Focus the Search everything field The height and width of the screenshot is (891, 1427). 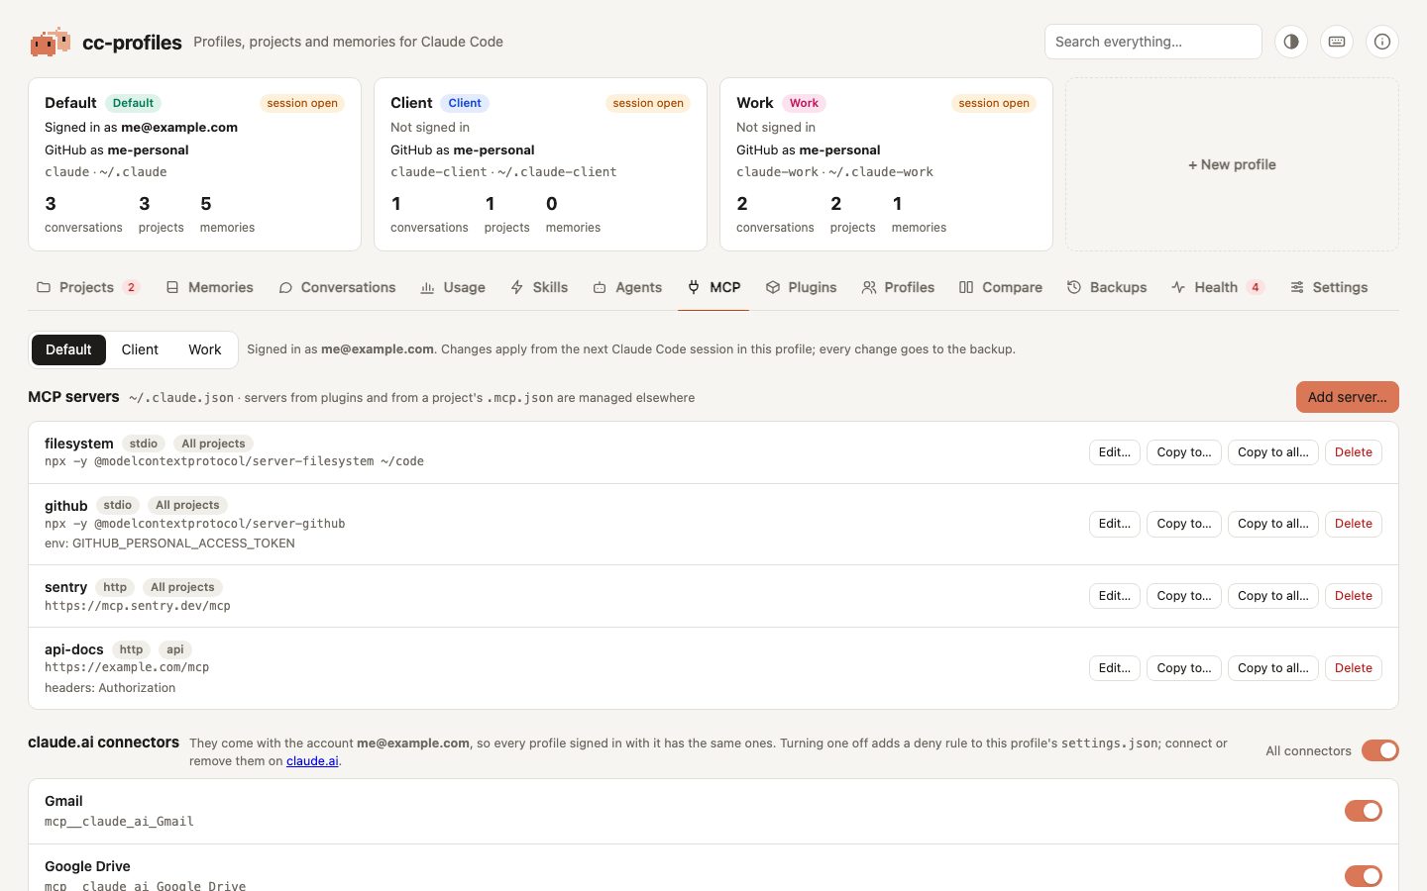point(1153,42)
